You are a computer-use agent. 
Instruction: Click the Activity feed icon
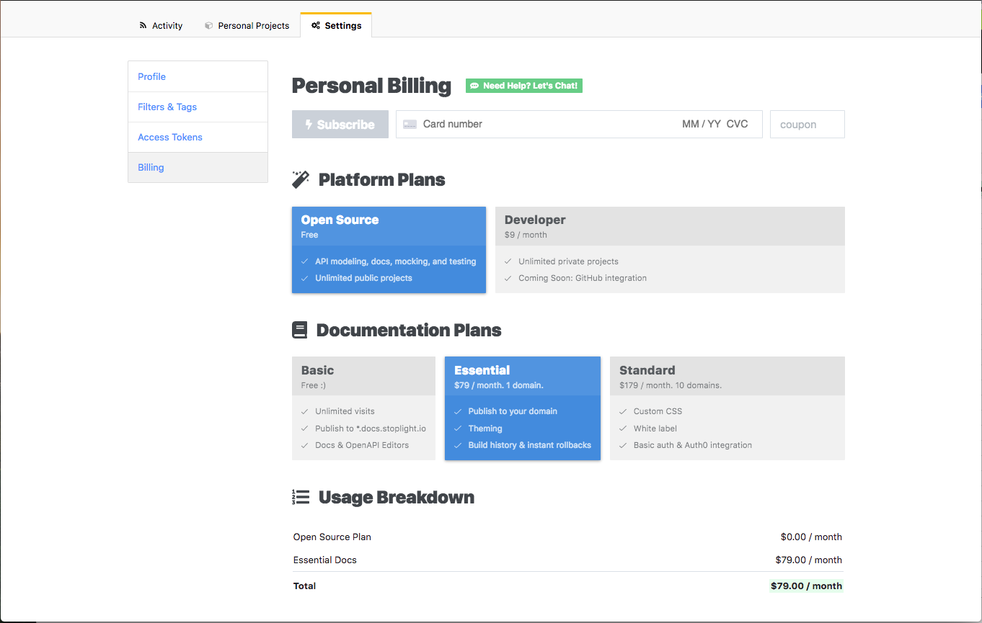[x=143, y=26]
